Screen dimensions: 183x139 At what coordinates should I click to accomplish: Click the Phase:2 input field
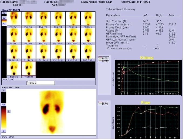click(40, 83)
